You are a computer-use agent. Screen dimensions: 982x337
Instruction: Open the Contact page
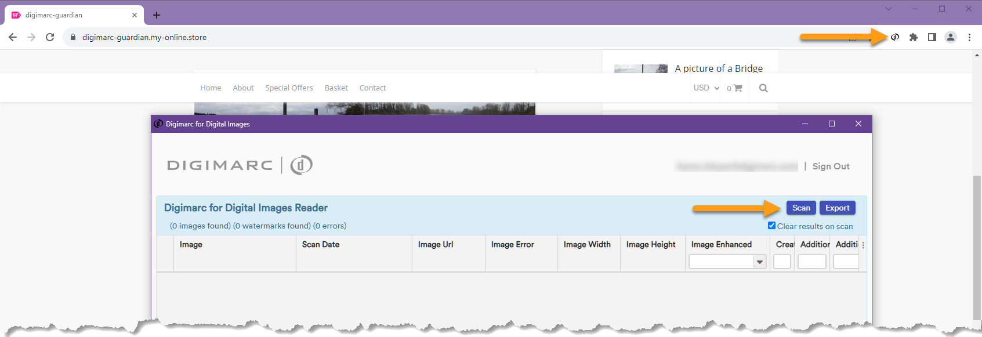372,88
